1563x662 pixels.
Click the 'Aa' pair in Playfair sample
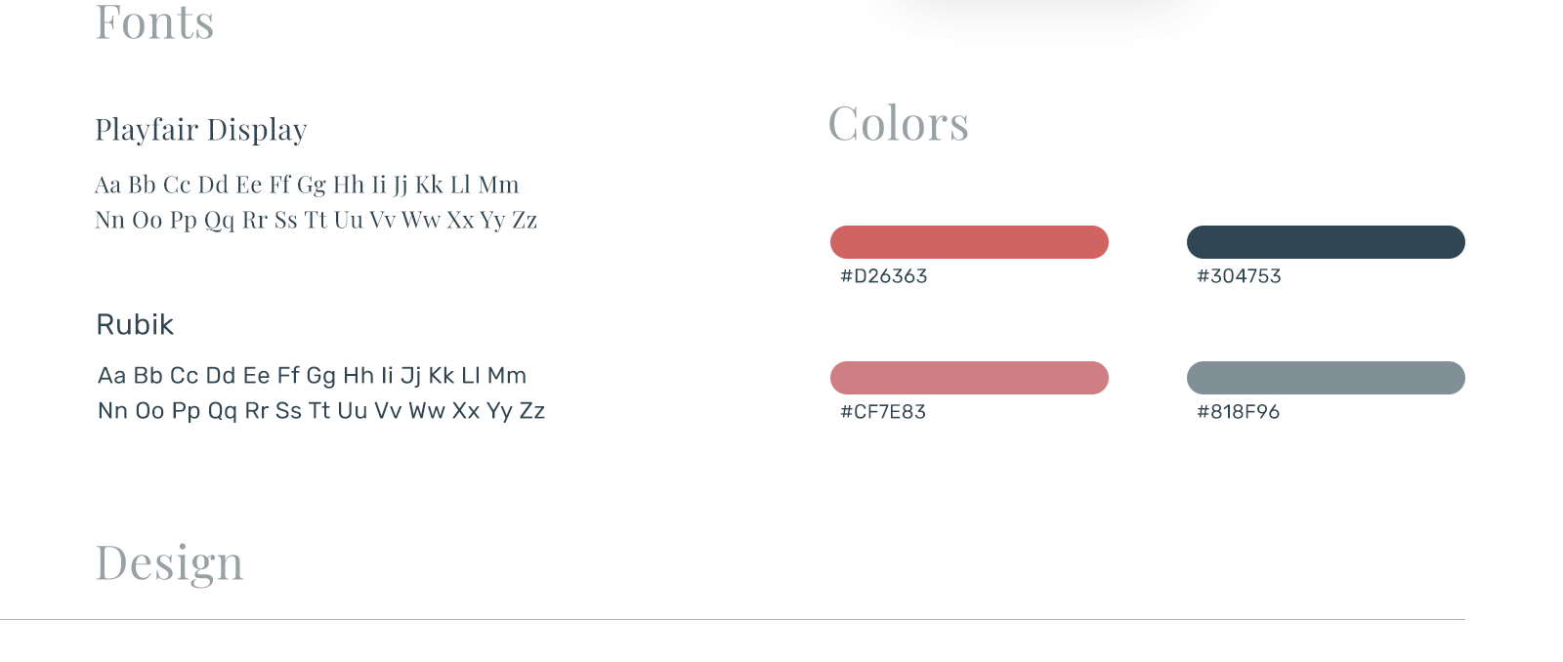click(107, 185)
